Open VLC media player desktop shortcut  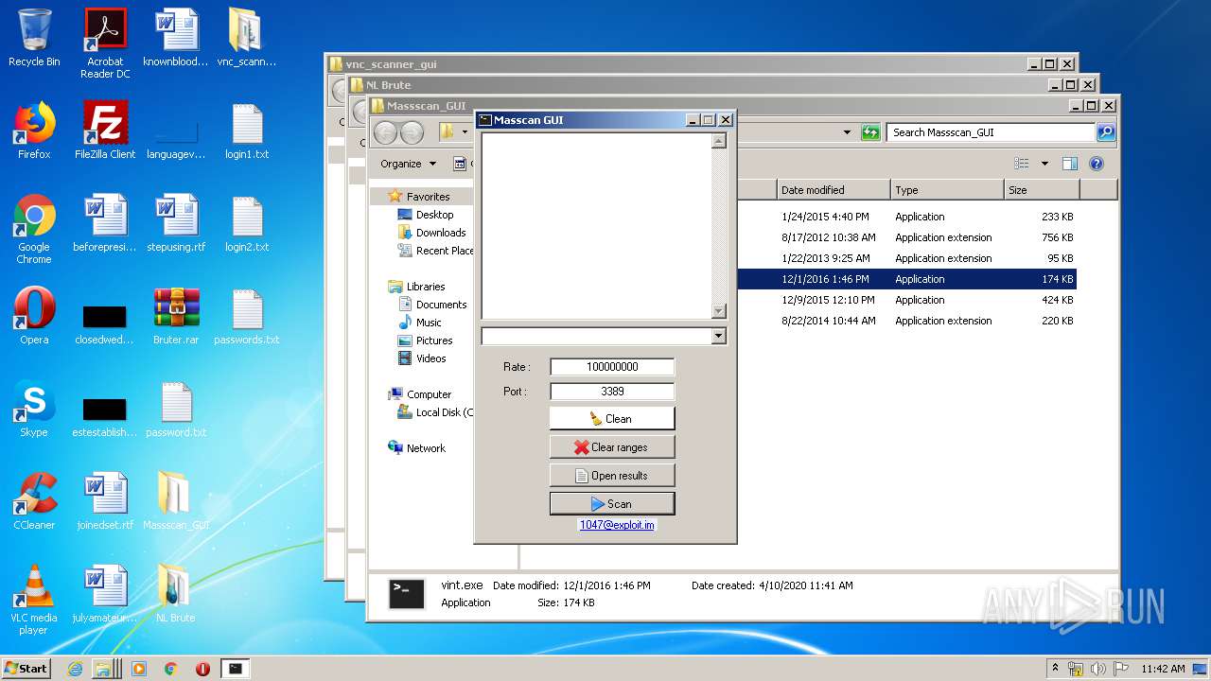point(34,601)
